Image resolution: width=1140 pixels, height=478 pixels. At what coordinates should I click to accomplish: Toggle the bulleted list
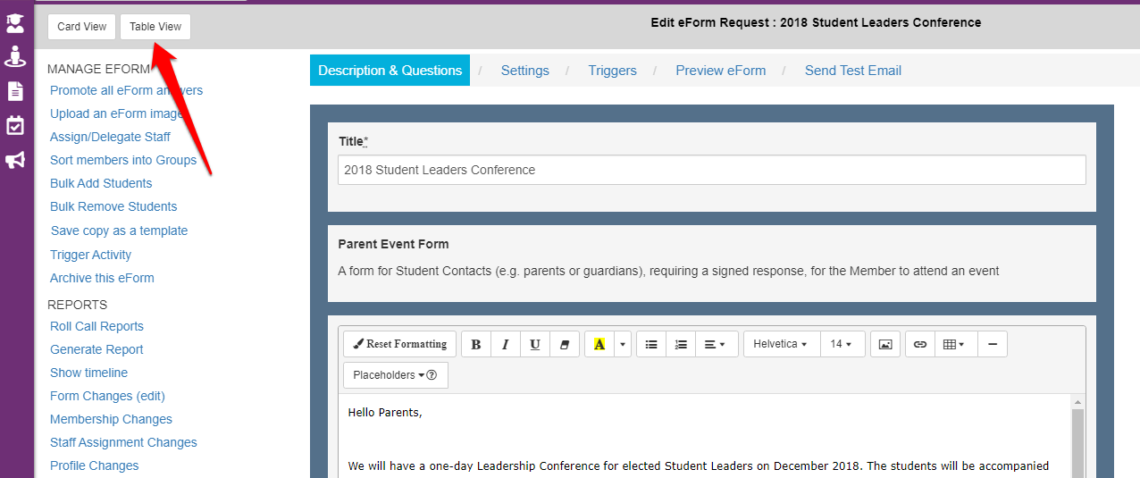pos(651,344)
